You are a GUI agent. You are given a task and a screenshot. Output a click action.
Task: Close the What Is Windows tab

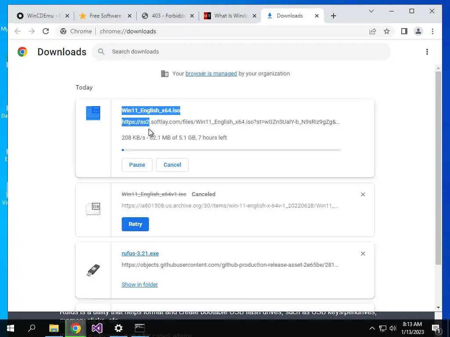[x=254, y=16]
